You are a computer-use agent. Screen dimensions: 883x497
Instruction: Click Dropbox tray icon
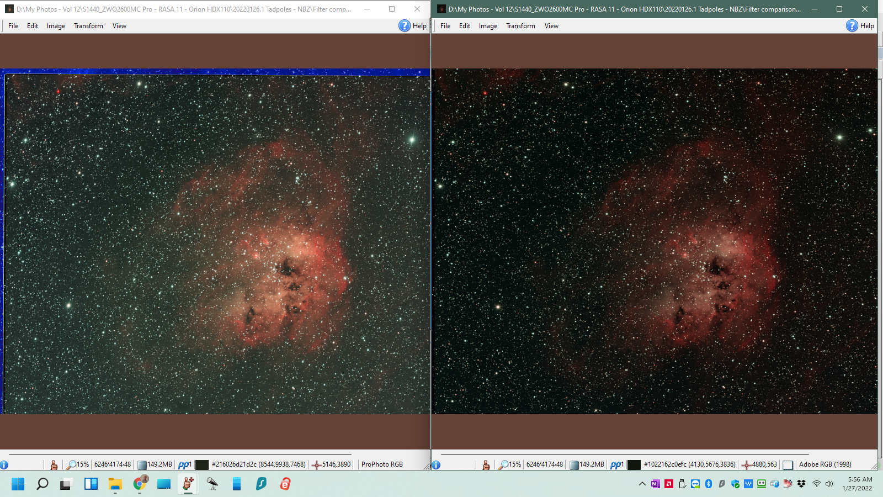(801, 484)
